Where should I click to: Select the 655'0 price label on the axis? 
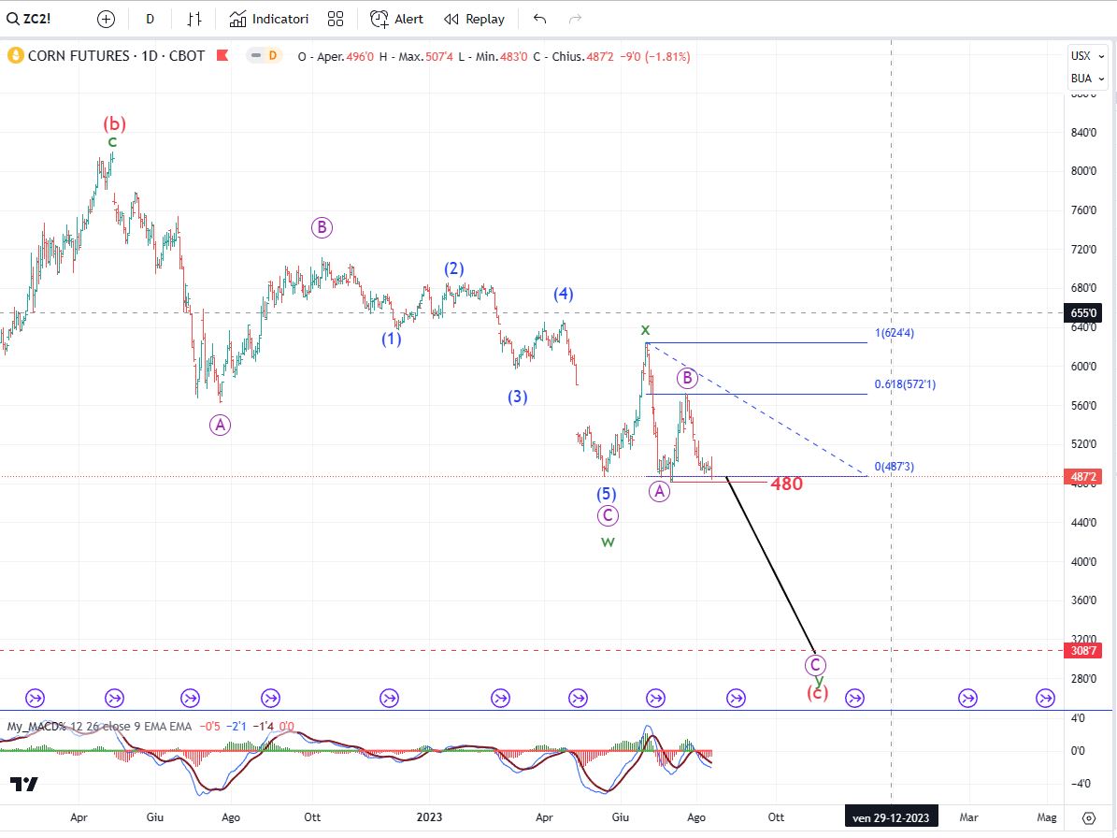click(1082, 312)
